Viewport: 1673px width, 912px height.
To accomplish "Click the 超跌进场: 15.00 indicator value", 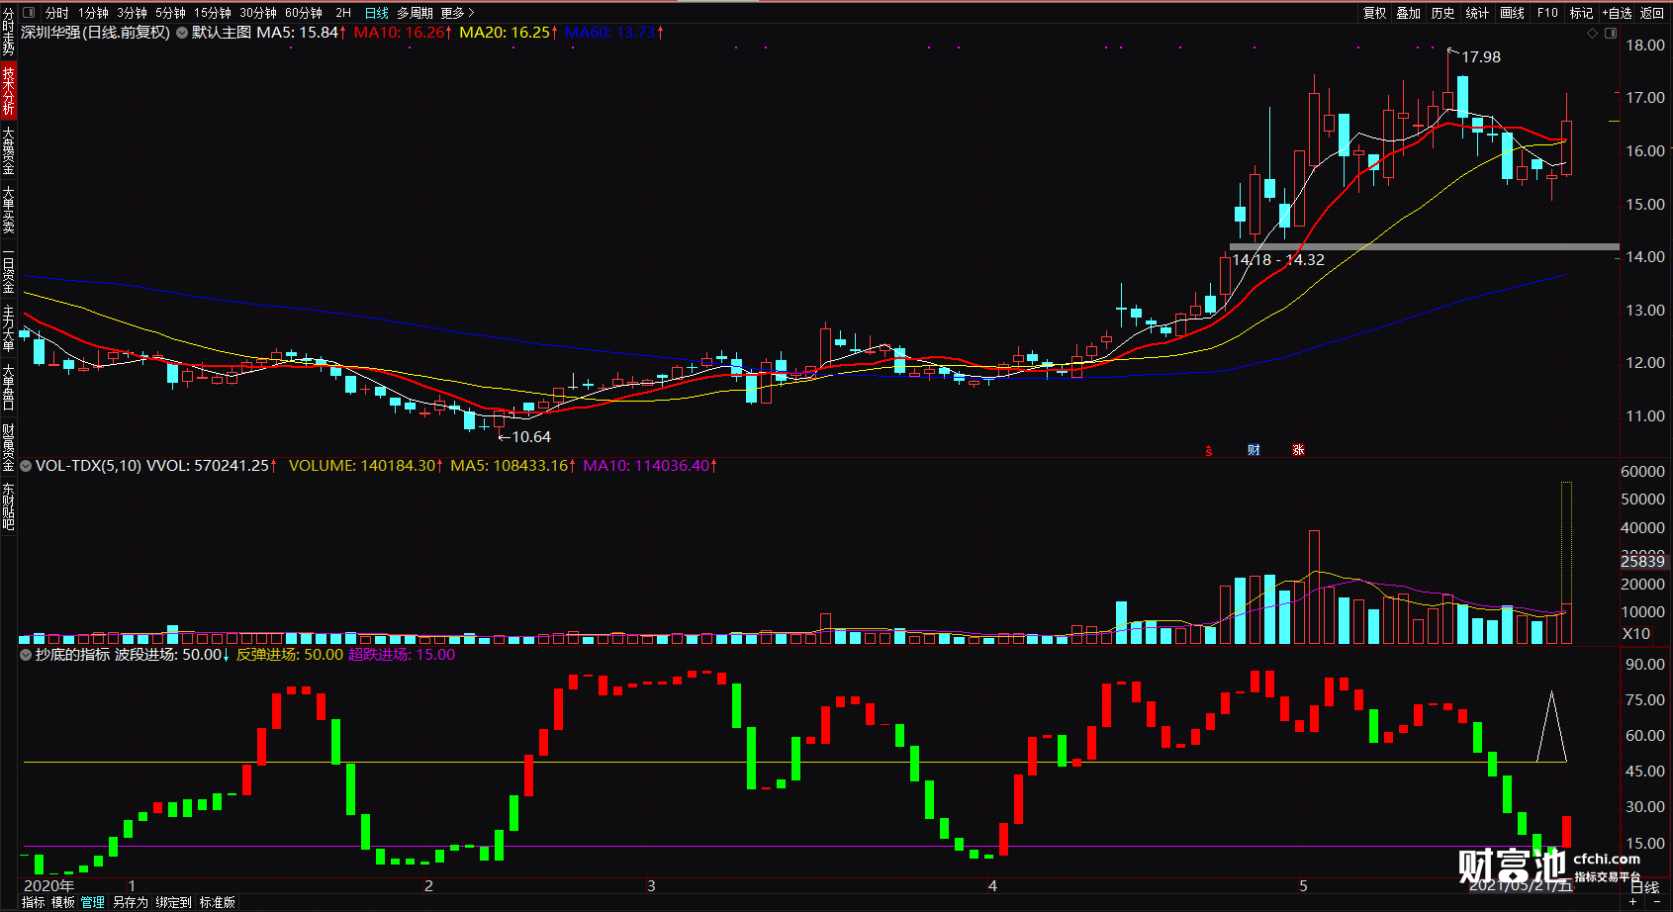I will [x=402, y=655].
